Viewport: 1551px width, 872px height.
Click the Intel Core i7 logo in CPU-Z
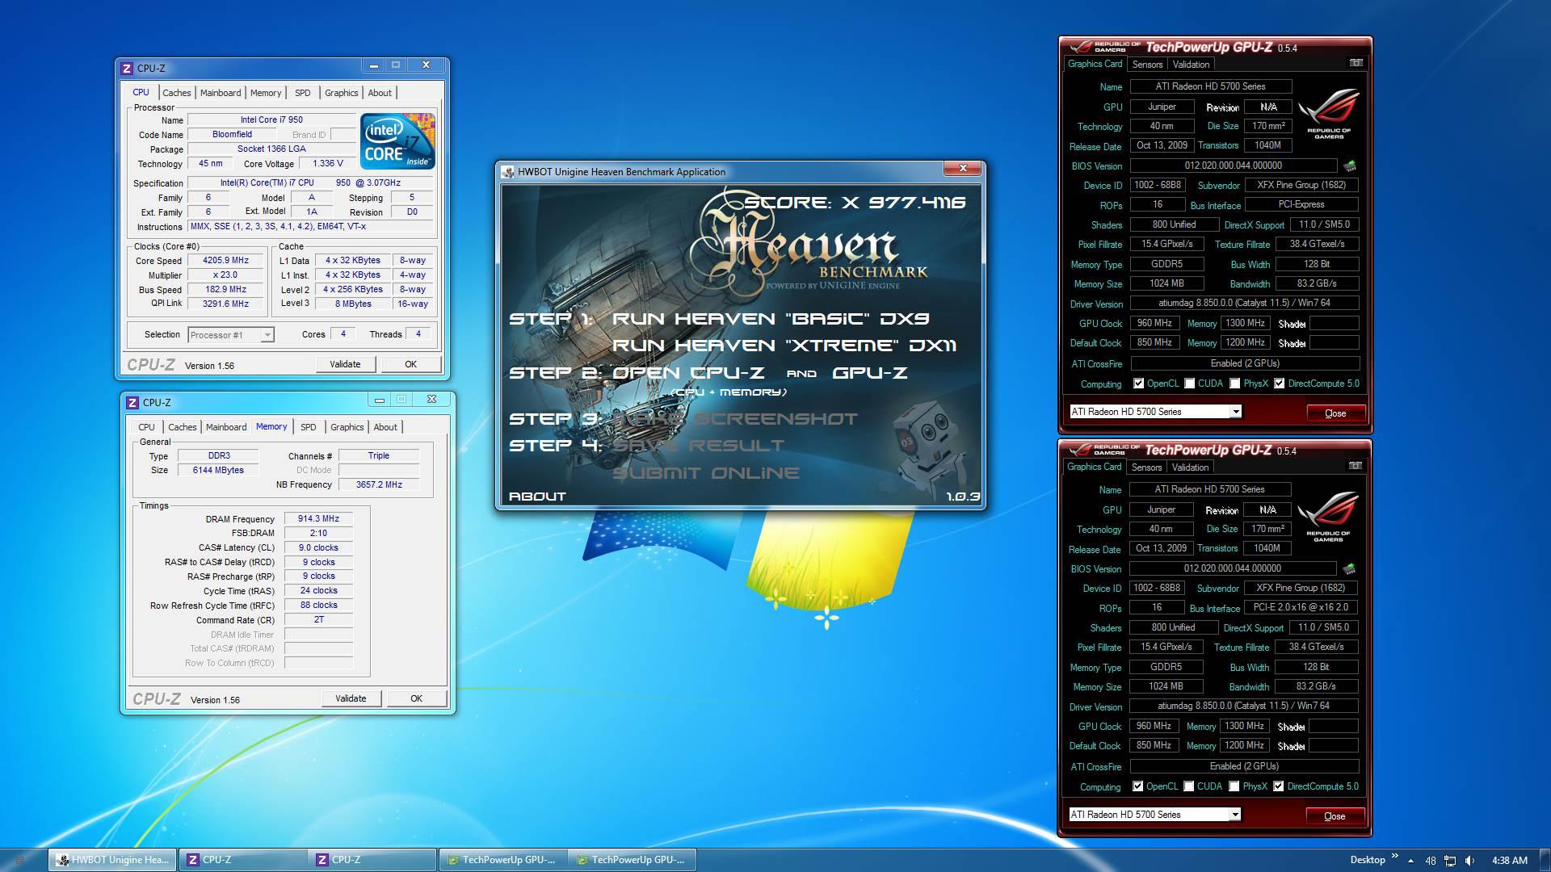[x=398, y=140]
